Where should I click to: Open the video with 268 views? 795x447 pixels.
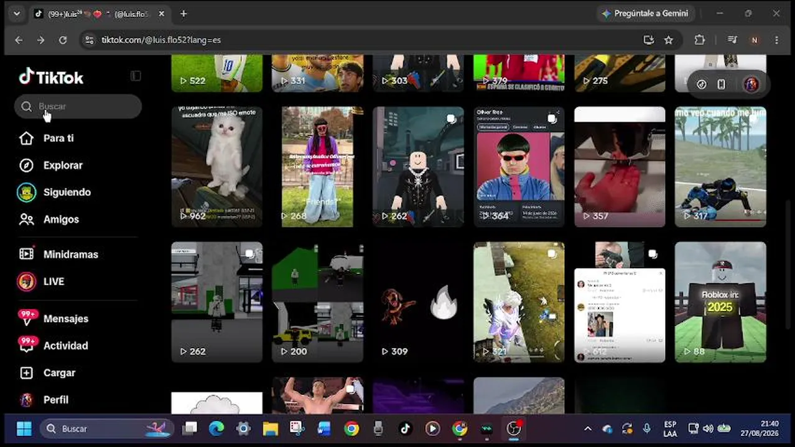[317, 166]
